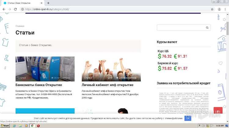Go forward to the next page
This screenshot has height=128, width=229.
point(10,9)
